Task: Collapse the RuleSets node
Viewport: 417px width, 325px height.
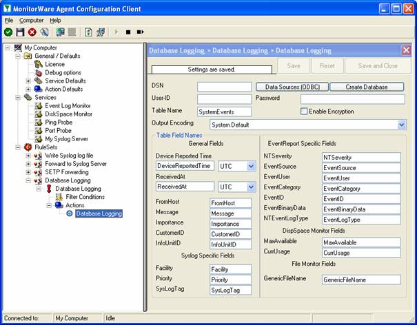Action: point(18,147)
